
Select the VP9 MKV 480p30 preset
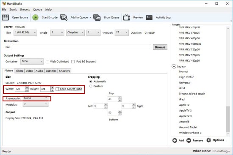[x=189, y=61]
